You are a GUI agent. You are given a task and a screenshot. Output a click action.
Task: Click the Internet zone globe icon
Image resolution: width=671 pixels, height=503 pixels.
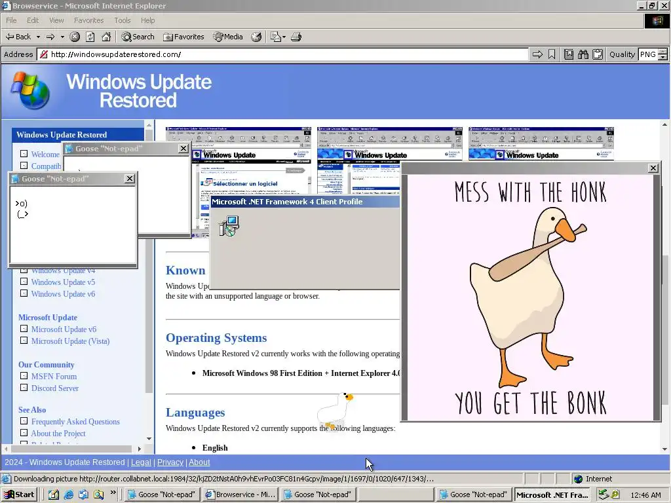click(x=578, y=479)
